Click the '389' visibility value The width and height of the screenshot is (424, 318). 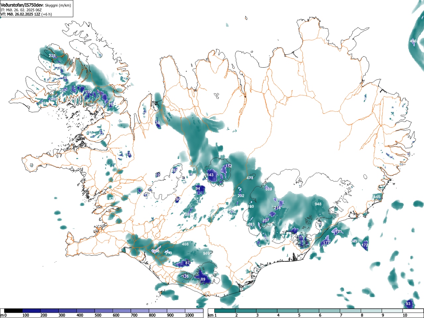click(x=269, y=189)
